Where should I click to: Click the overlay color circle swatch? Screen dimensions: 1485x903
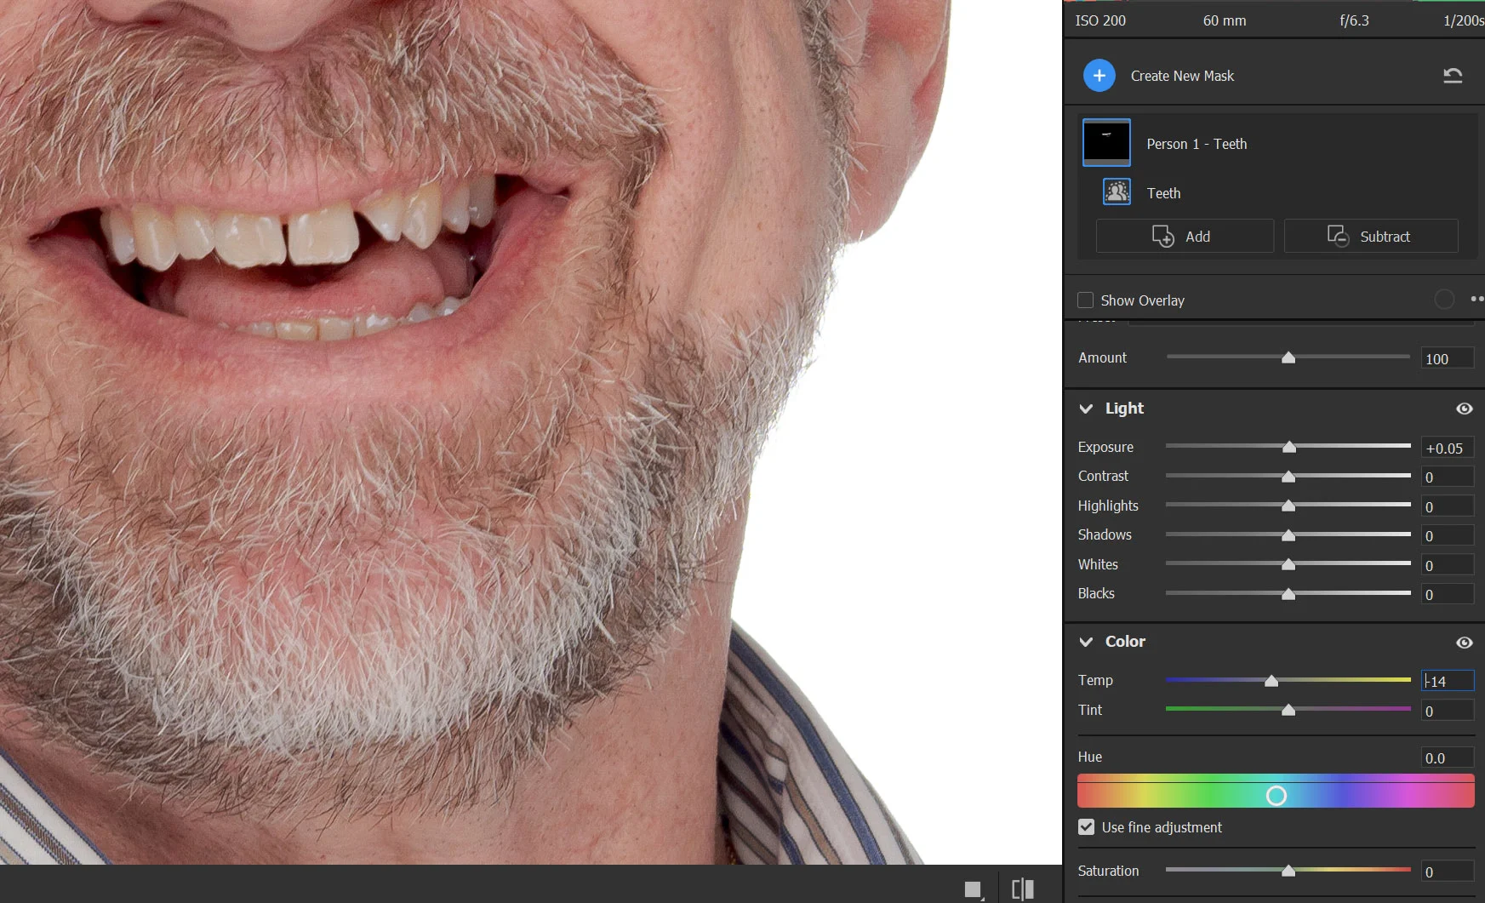pos(1444,300)
